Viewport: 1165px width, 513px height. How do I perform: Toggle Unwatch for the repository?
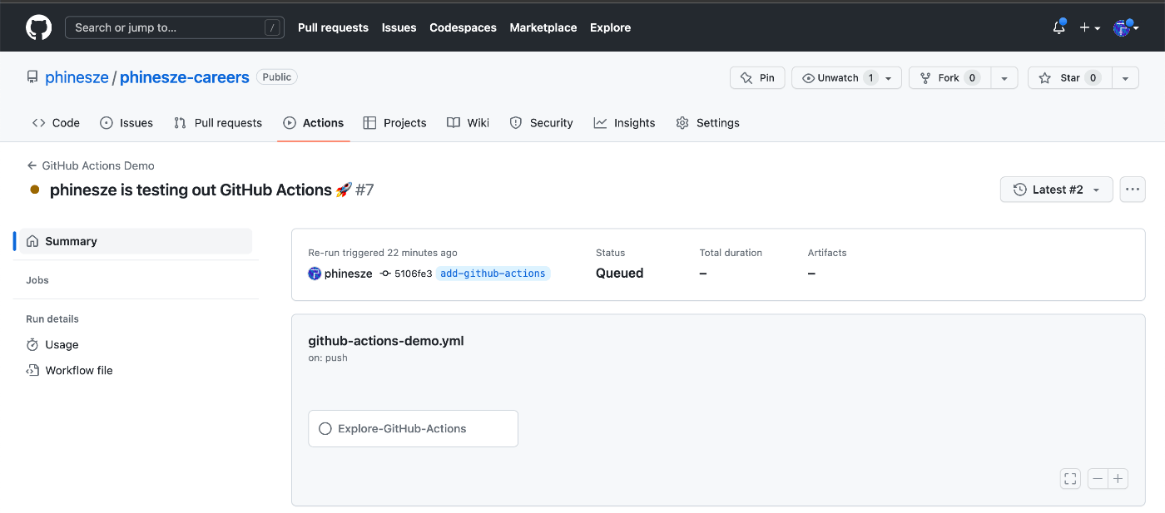coord(834,77)
